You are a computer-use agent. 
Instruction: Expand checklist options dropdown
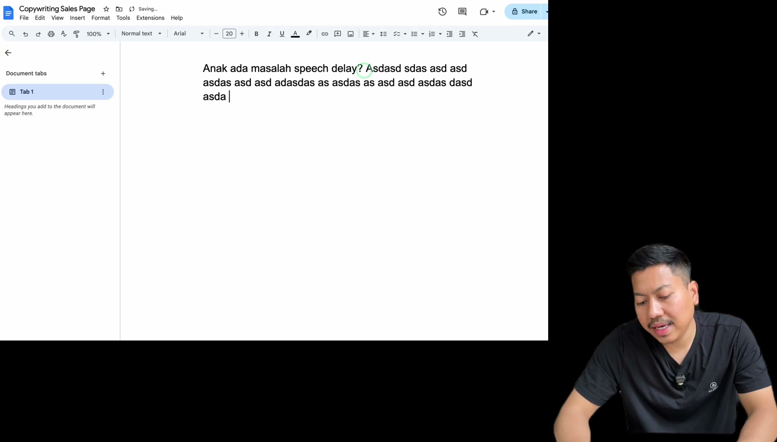(405, 34)
